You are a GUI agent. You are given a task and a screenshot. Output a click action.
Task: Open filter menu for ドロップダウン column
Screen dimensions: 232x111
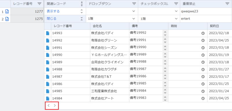point(134,4)
